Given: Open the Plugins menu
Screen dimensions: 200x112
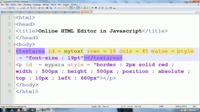Looking at the screenshot, I should coord(66,5).
